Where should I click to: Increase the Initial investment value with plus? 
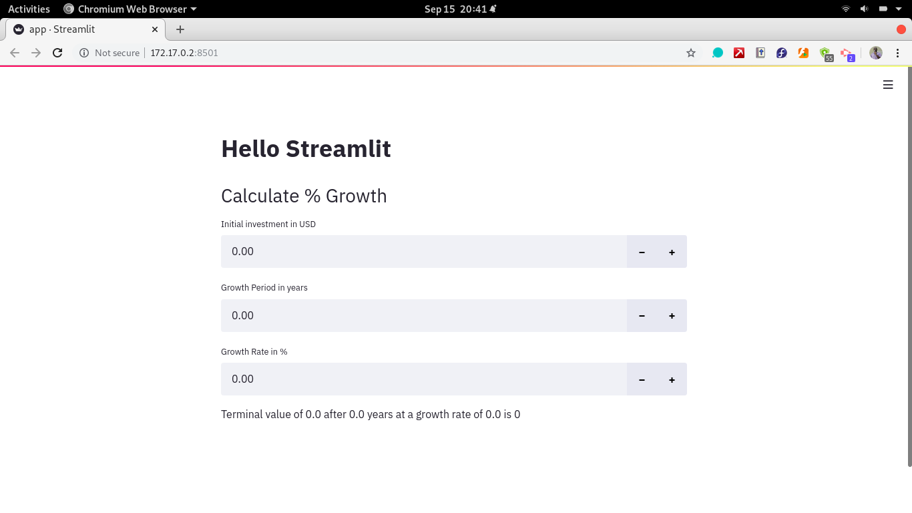tap(672, 252)
